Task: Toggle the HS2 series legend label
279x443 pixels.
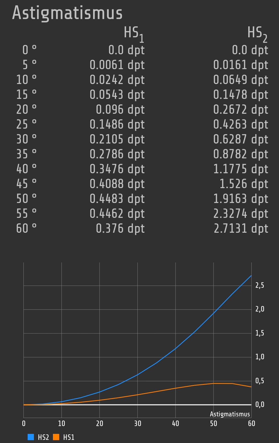Action: tap(43, 437)
